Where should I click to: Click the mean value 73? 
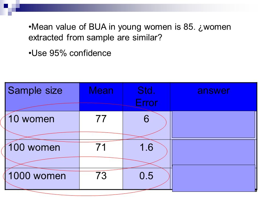101,176
